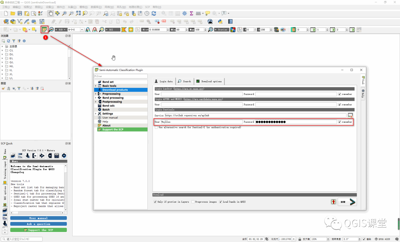Open the Semi-Automatic Classification Plugin toolbar icon
The width and height of the screenshot is (400, 242).
pyautogui.click(x=44, y=30)
